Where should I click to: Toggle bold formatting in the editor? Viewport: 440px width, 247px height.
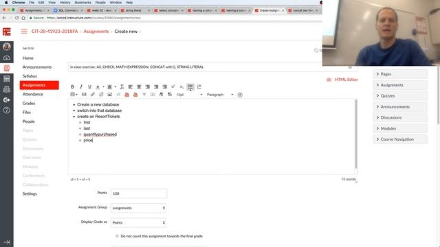click(72, 87)
